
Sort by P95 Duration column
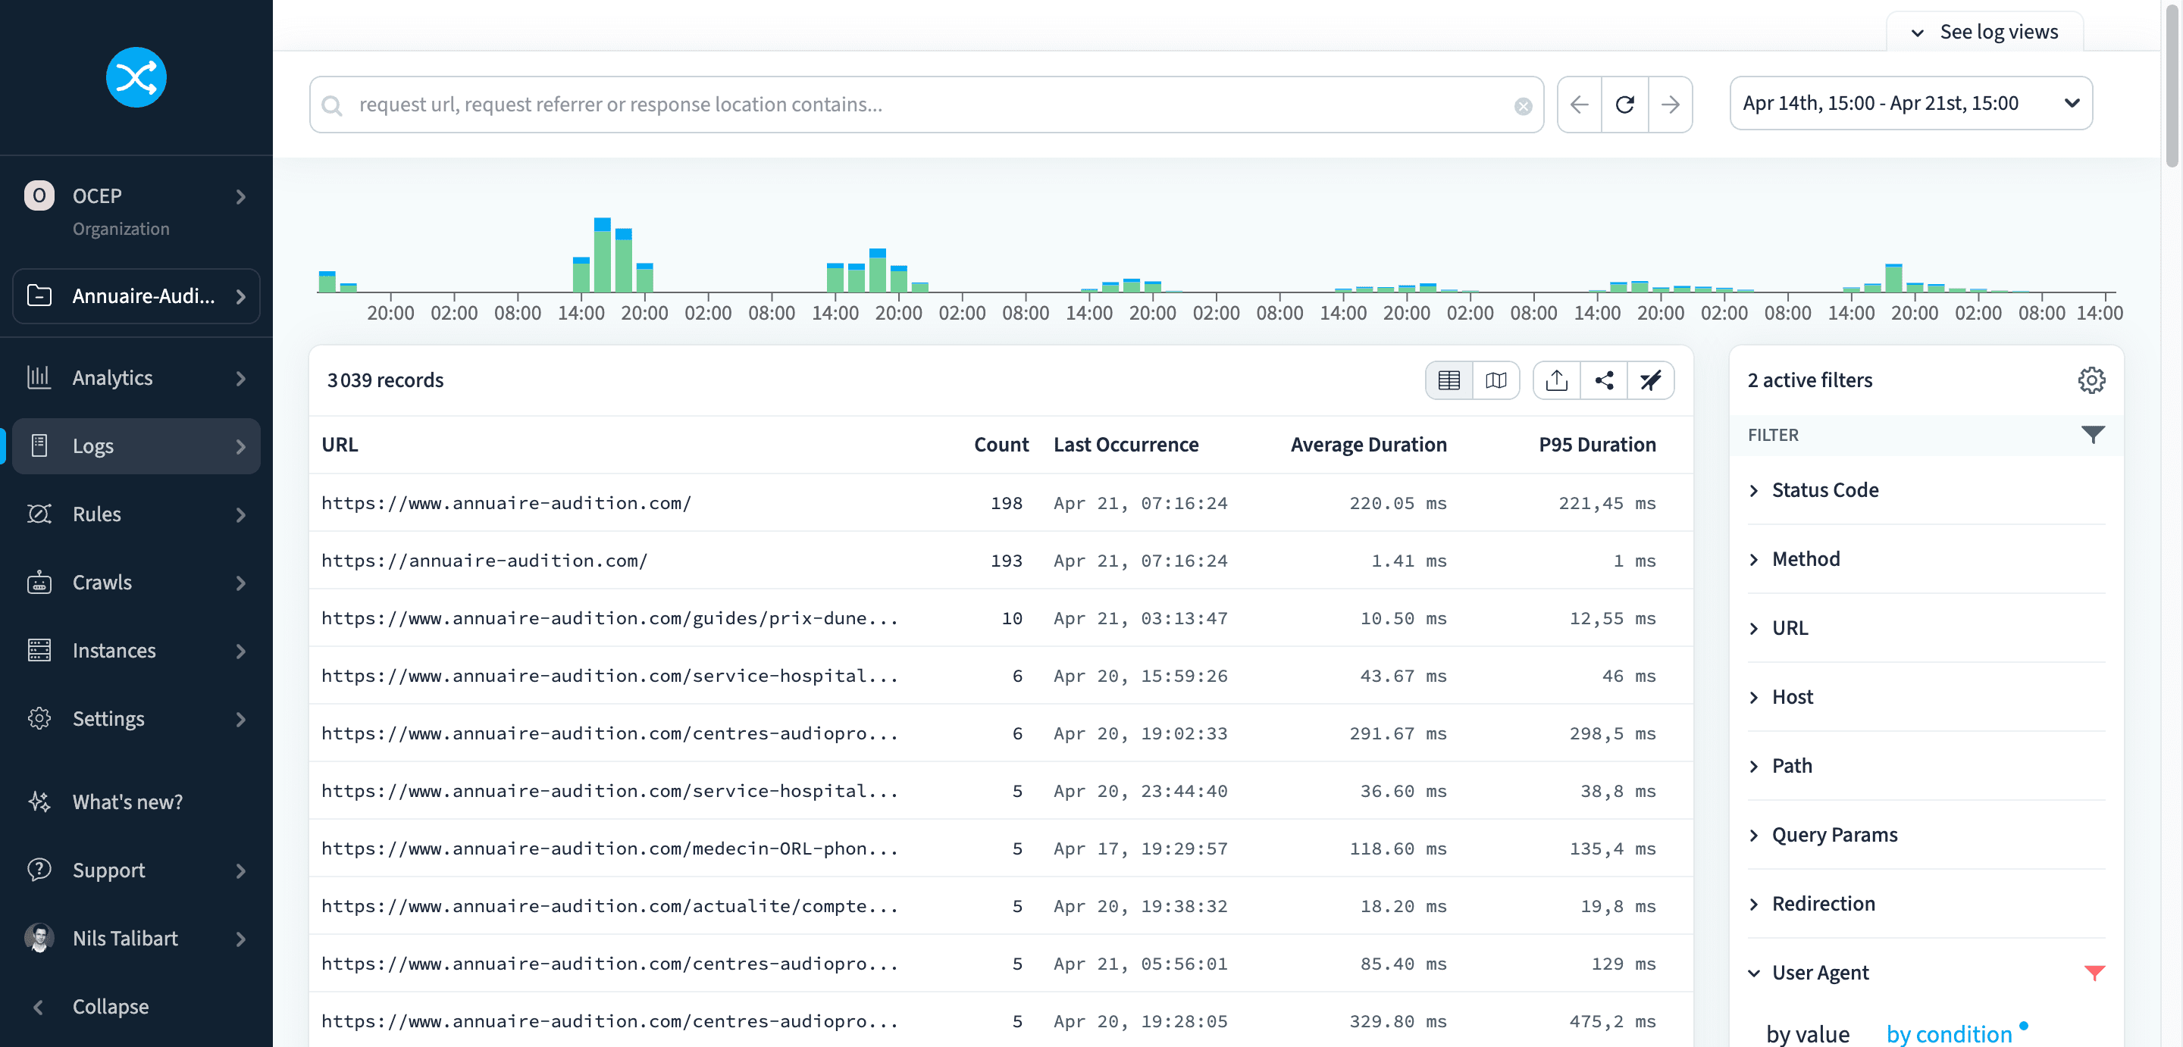(1596, 445)
